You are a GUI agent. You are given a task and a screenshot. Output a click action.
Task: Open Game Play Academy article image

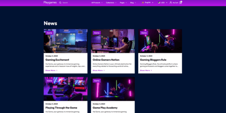click(113, 89)
